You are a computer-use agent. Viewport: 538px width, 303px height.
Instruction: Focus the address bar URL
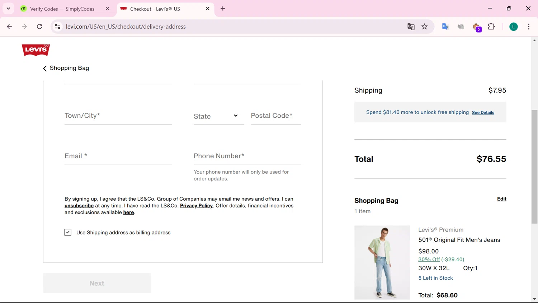[126, 27]
